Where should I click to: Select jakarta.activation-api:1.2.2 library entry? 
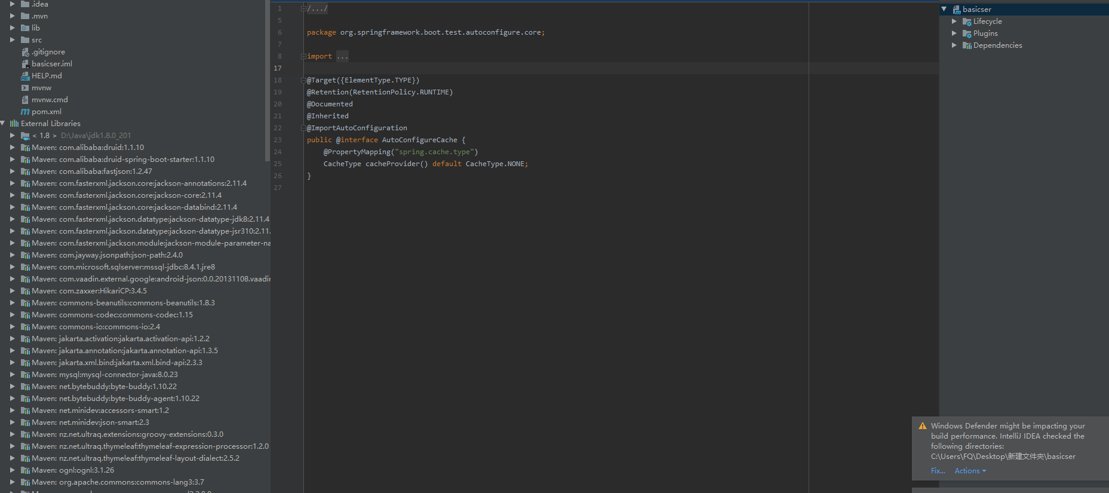click(x=121, y=339)
